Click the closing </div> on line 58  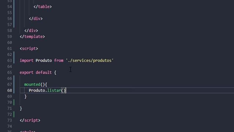coord(31,31)
